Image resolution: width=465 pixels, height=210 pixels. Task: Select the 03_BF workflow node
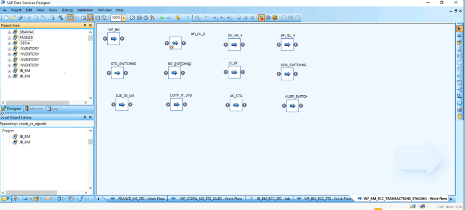(234, 72)
